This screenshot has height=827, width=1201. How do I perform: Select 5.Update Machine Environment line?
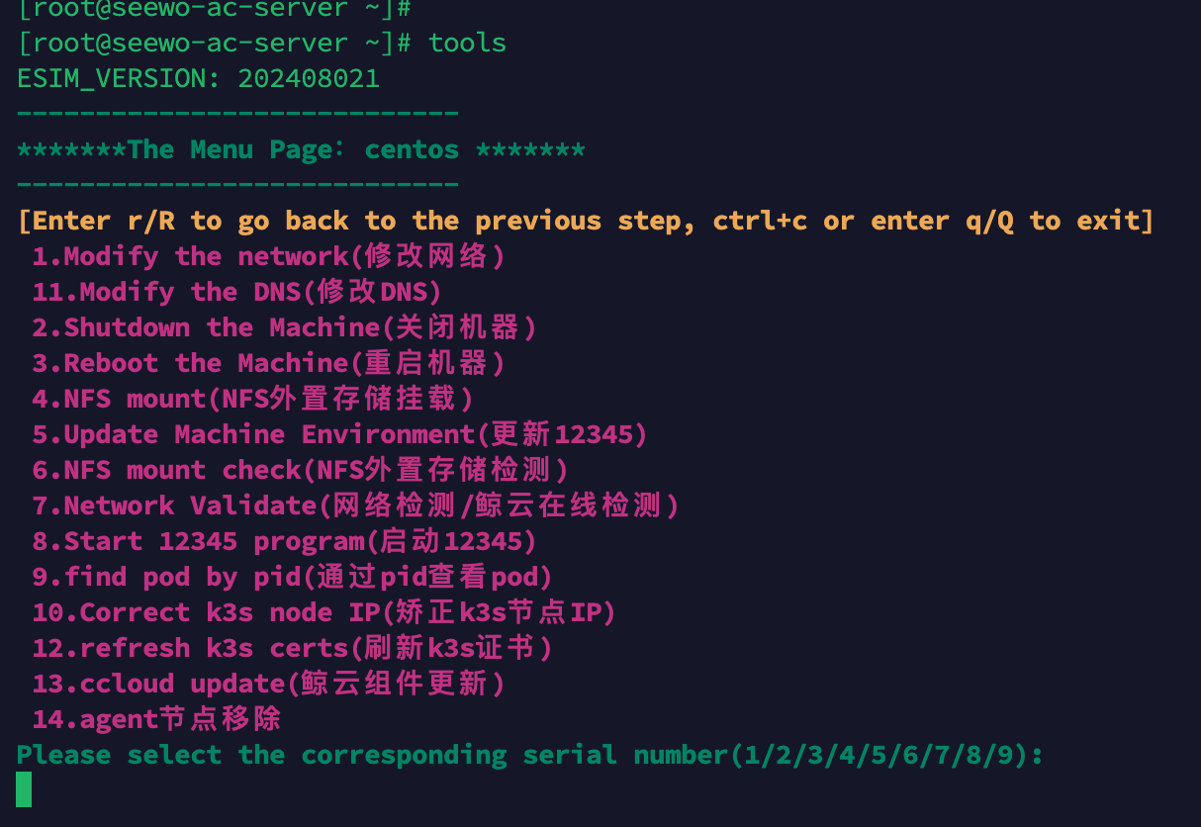click(x=340, y=434)
